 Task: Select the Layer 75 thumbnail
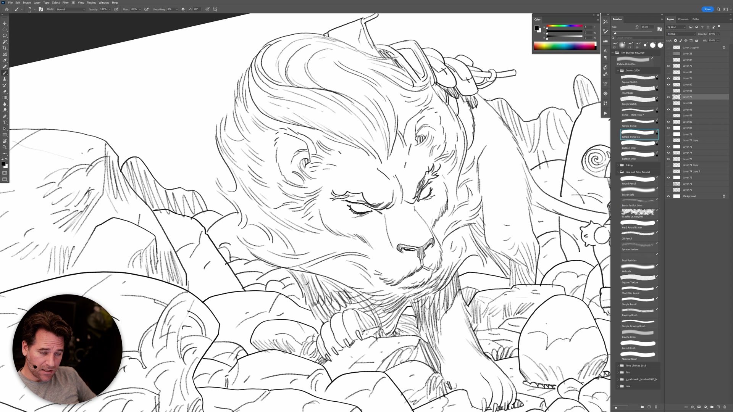point(676,146)
